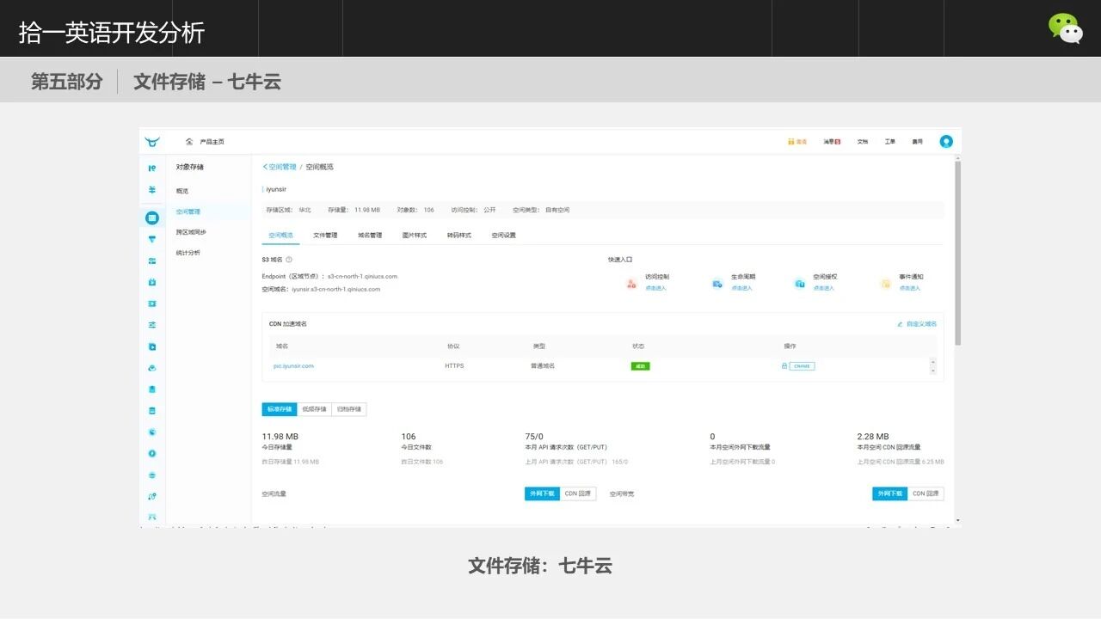Screen dimensions: 1101x619
Task: Open 费用 in the top bar
Action: click(x=918, y=142)
